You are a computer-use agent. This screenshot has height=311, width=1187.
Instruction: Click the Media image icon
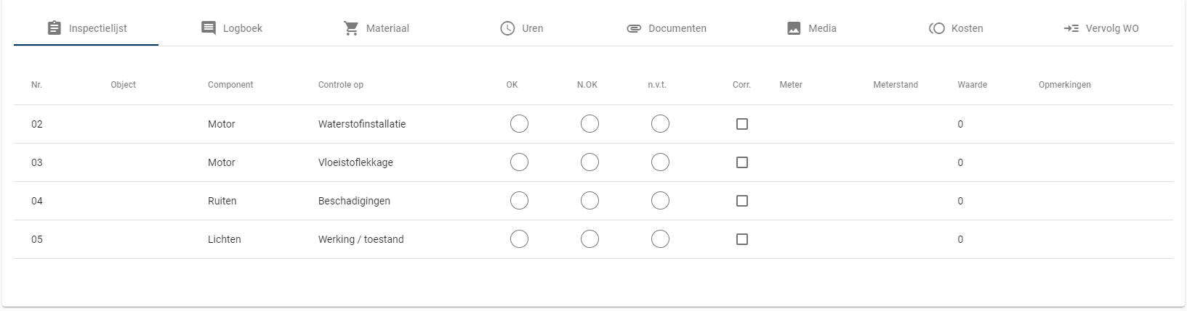(x=794, y=28)
